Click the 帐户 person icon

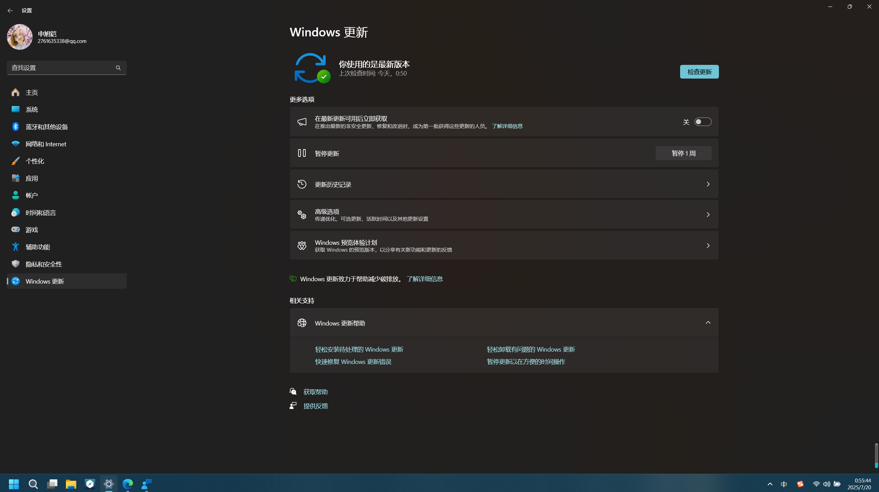(15, 195)
